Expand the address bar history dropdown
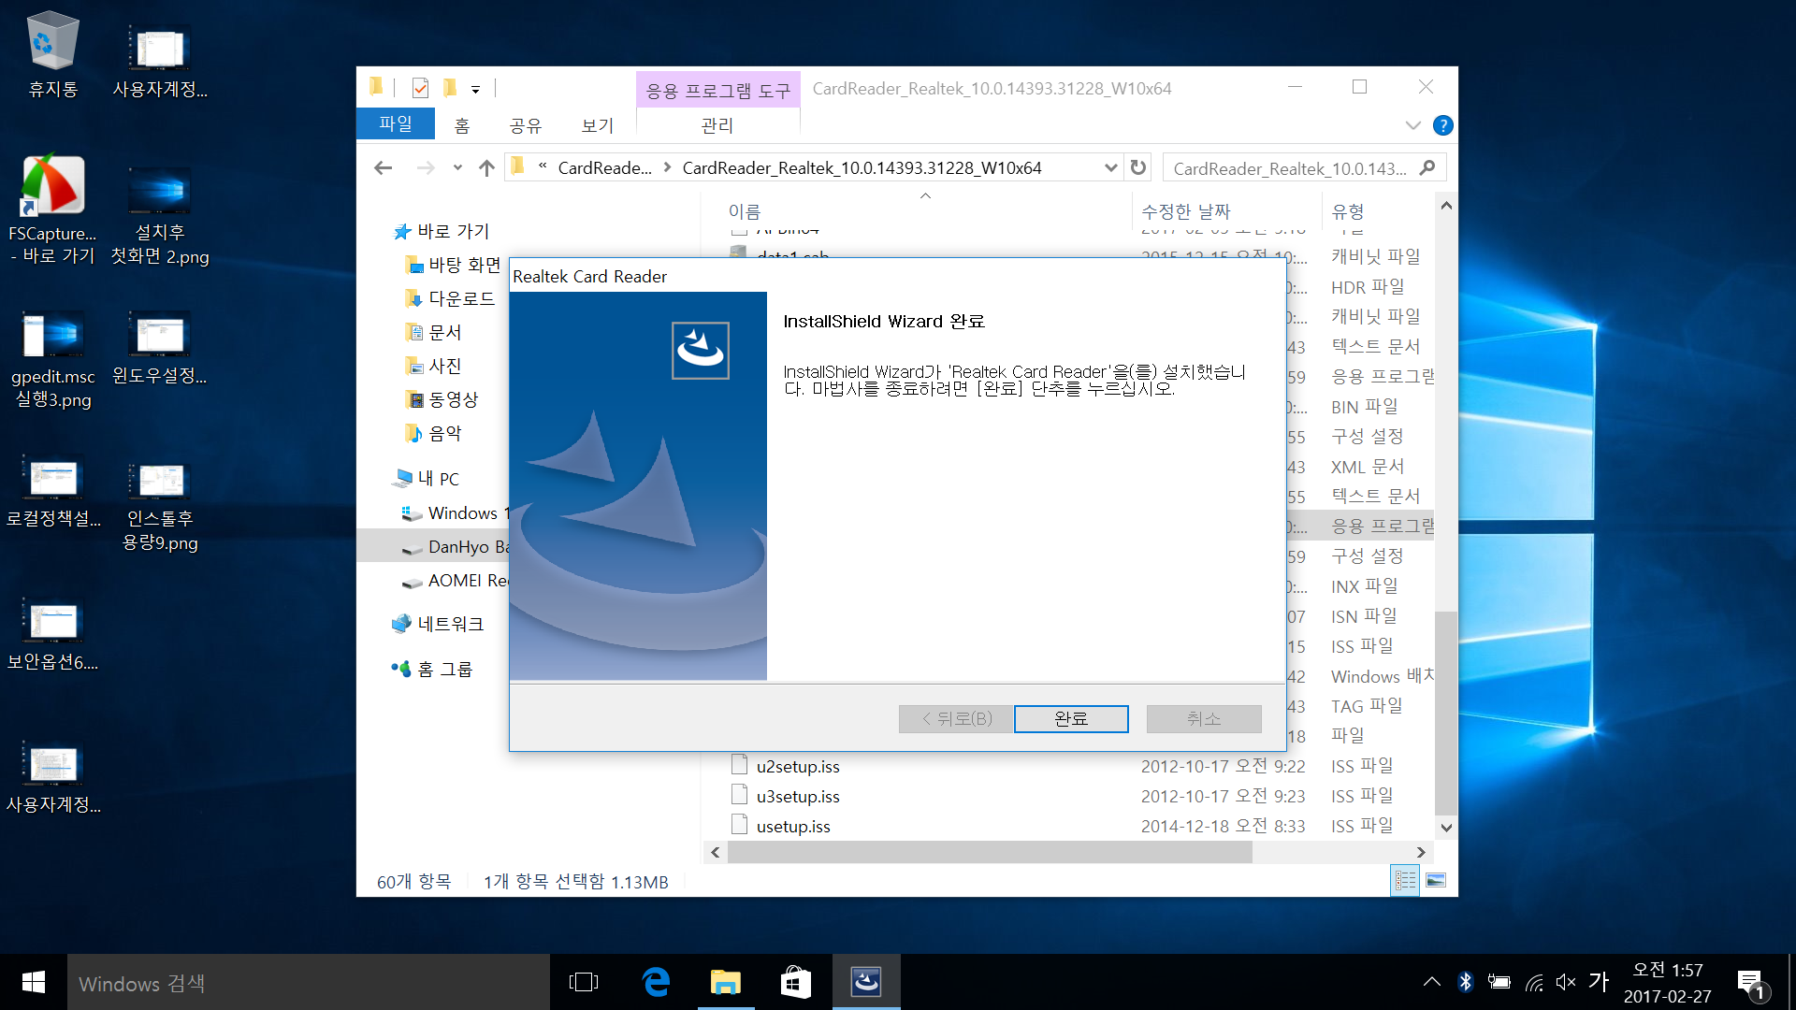Viewport: 1796px width, 1010px height. click(x=1110, y=167)
